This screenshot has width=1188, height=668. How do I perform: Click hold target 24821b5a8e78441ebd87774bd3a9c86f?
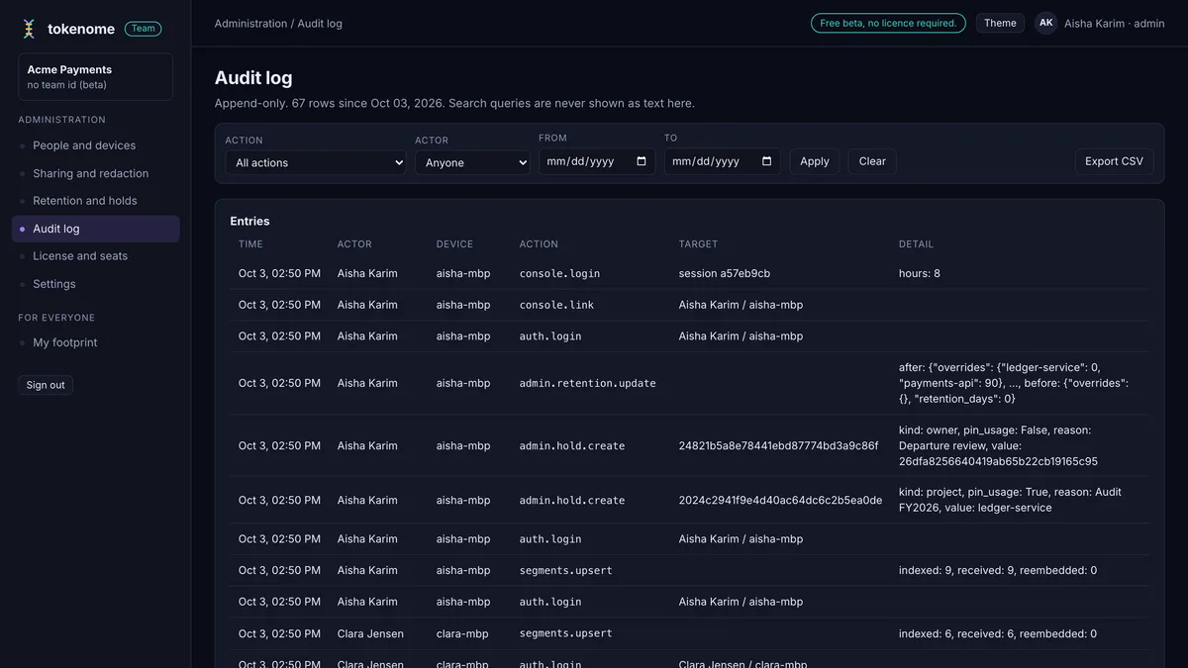point(778,446)
